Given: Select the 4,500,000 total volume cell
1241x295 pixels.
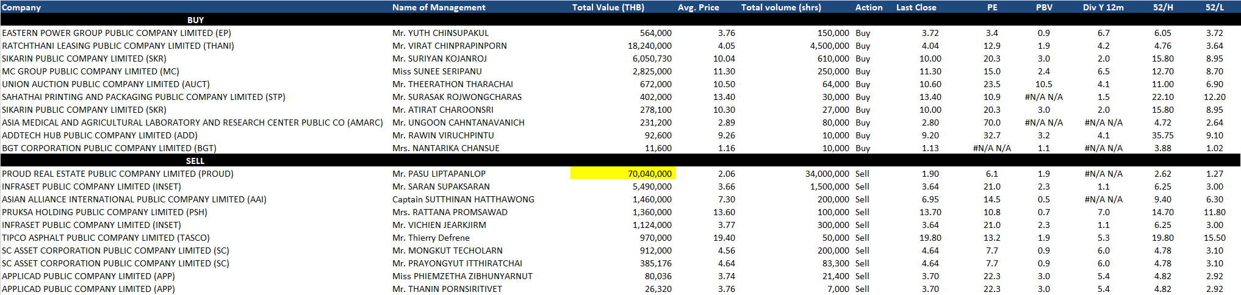Looking at the screenshot, I should tap(829, 46).
